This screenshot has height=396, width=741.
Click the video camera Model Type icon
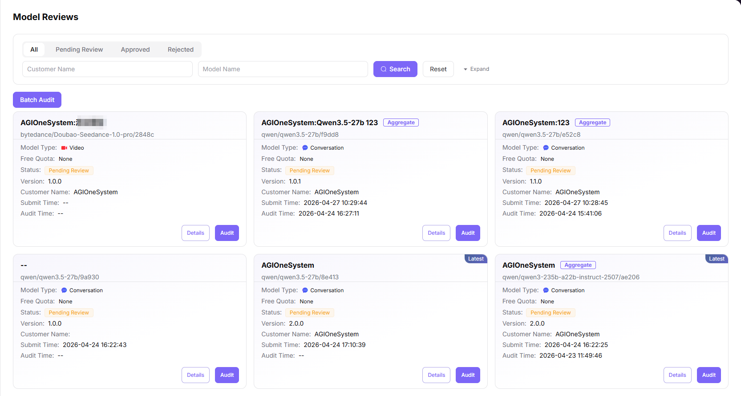(x=64, y=148)
